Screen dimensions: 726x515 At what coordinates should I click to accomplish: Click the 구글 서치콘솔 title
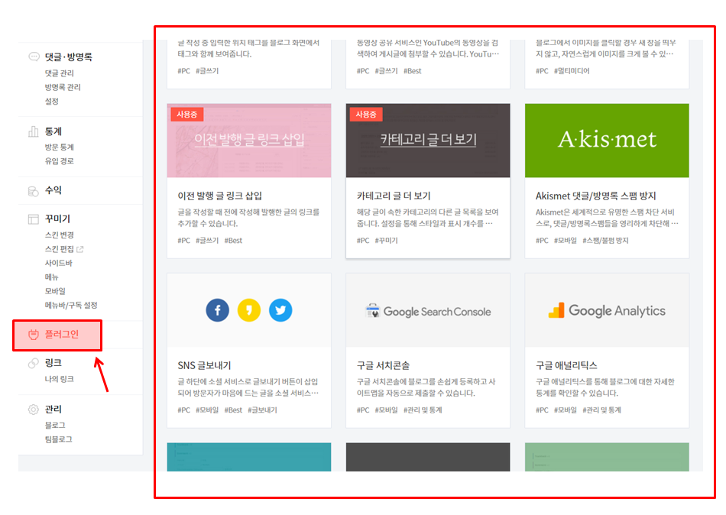click(383, 365)
